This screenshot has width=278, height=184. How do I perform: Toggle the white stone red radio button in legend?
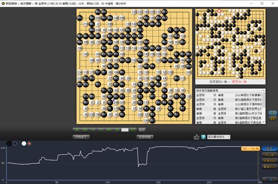point(29,144)
